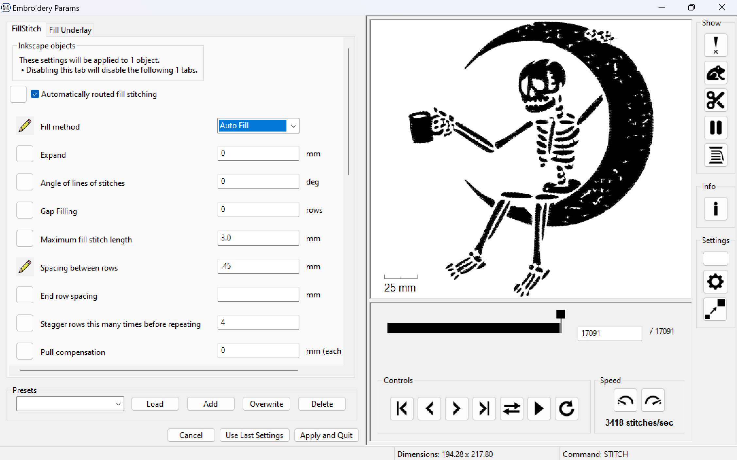The height and width of the screenshot is (460, 737).
Task: Click the vertical scrollbar of params panel
Action: click(x=349, y=112)
